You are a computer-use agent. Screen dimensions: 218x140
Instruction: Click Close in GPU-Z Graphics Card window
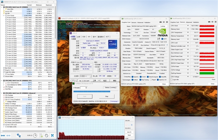[164, 84]
